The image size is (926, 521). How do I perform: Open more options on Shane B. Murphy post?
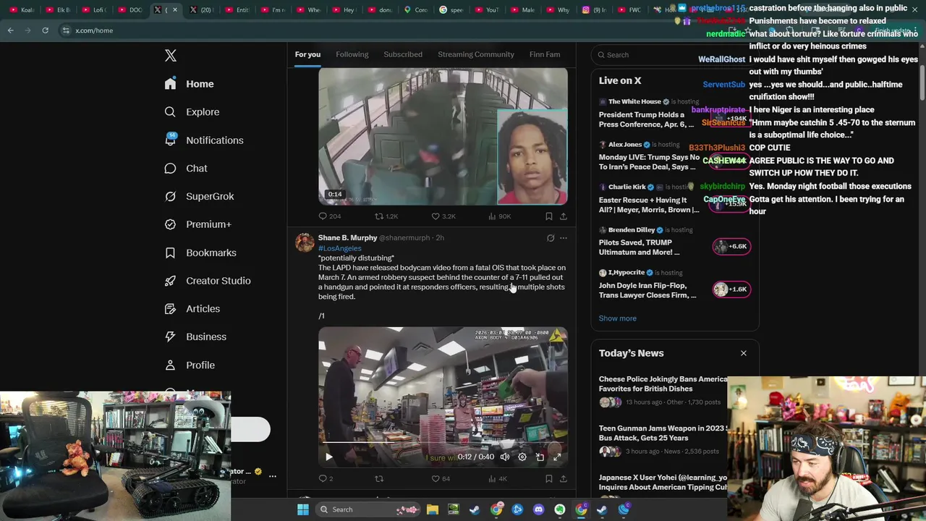pyautogui.click(x=564, y=238)
